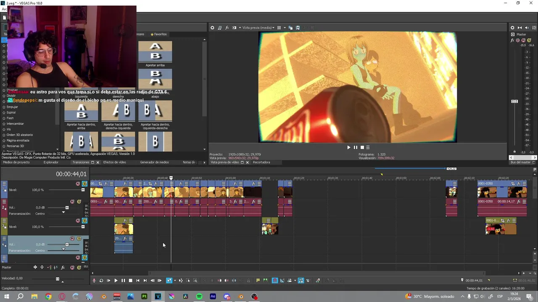Select Intercambiar in transitions list
This screenshot has height=302, width=538.
15,124
